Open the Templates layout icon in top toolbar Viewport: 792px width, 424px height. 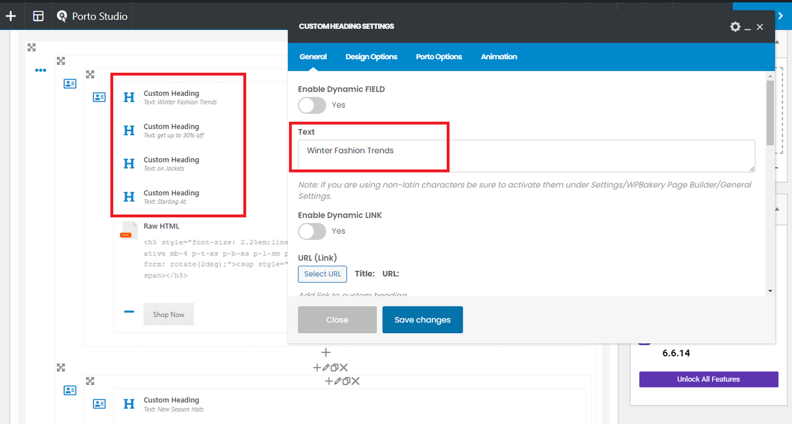point(38,16)
